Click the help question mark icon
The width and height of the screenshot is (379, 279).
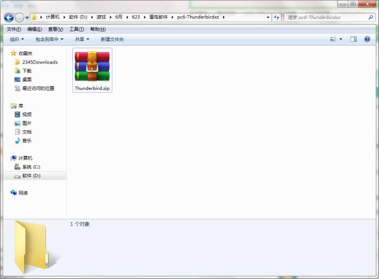point(367,39)
